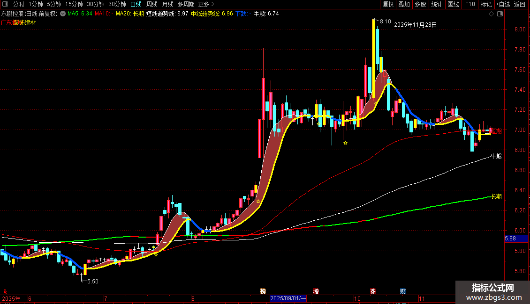Click the 广东 region tag
Image resolution: width=530 pixels, height=304 pixels.
[7, 22]
